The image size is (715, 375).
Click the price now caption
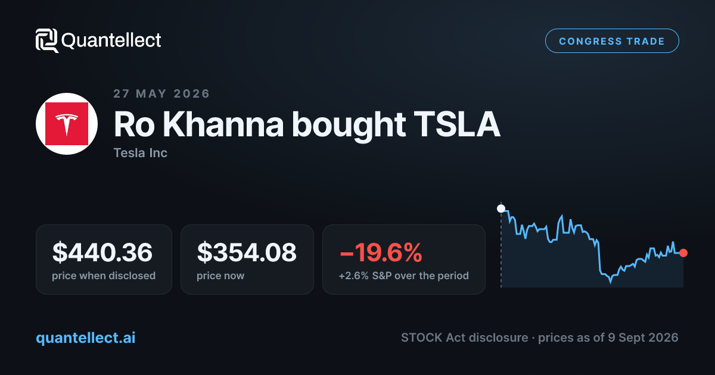point(220,276)
